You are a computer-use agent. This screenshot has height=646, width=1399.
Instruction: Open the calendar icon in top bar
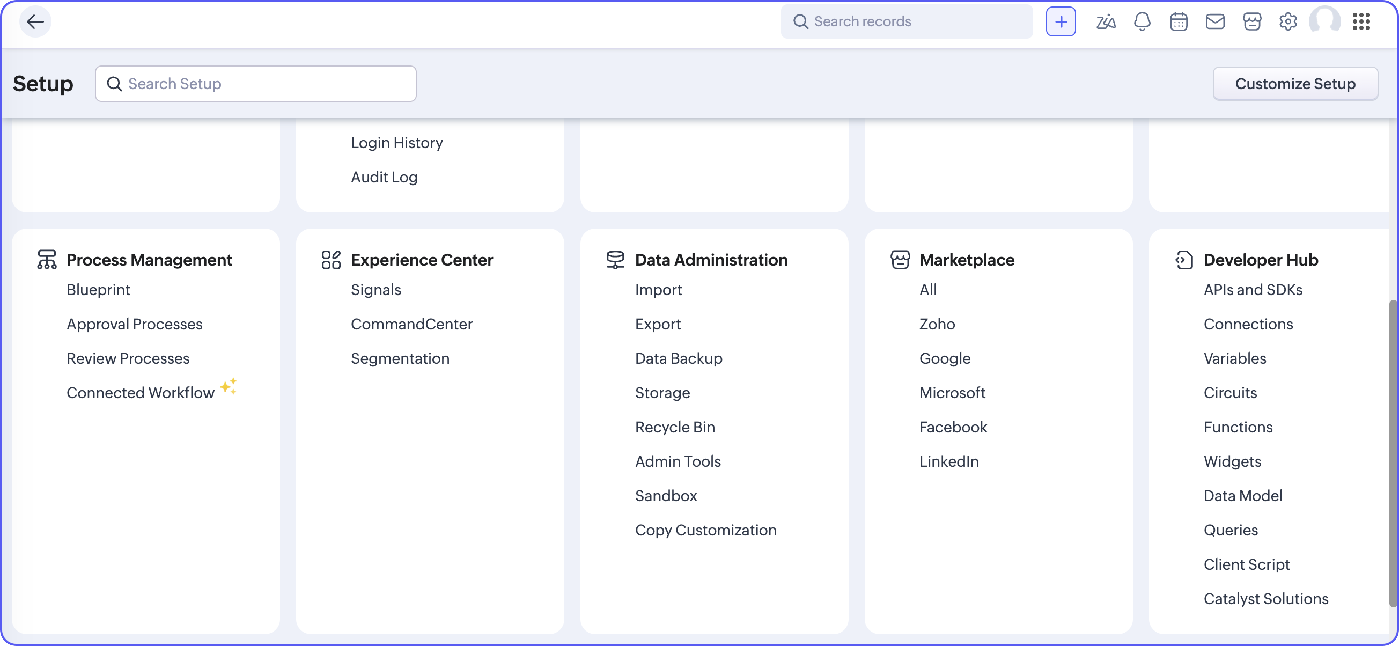click(x=1179, y=22)
